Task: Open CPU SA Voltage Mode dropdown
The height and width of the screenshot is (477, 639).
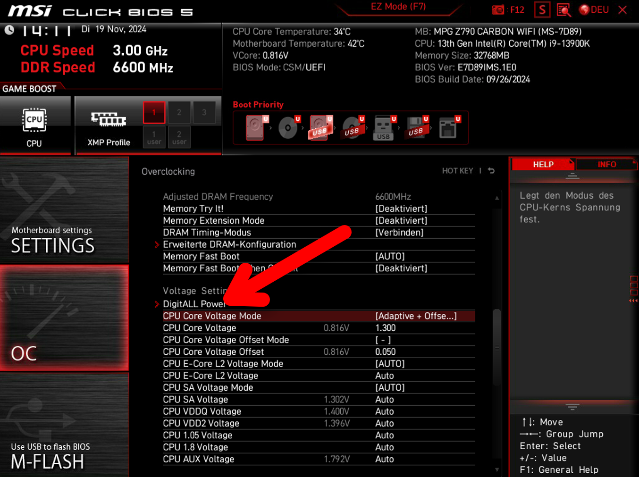Action: 390,387
